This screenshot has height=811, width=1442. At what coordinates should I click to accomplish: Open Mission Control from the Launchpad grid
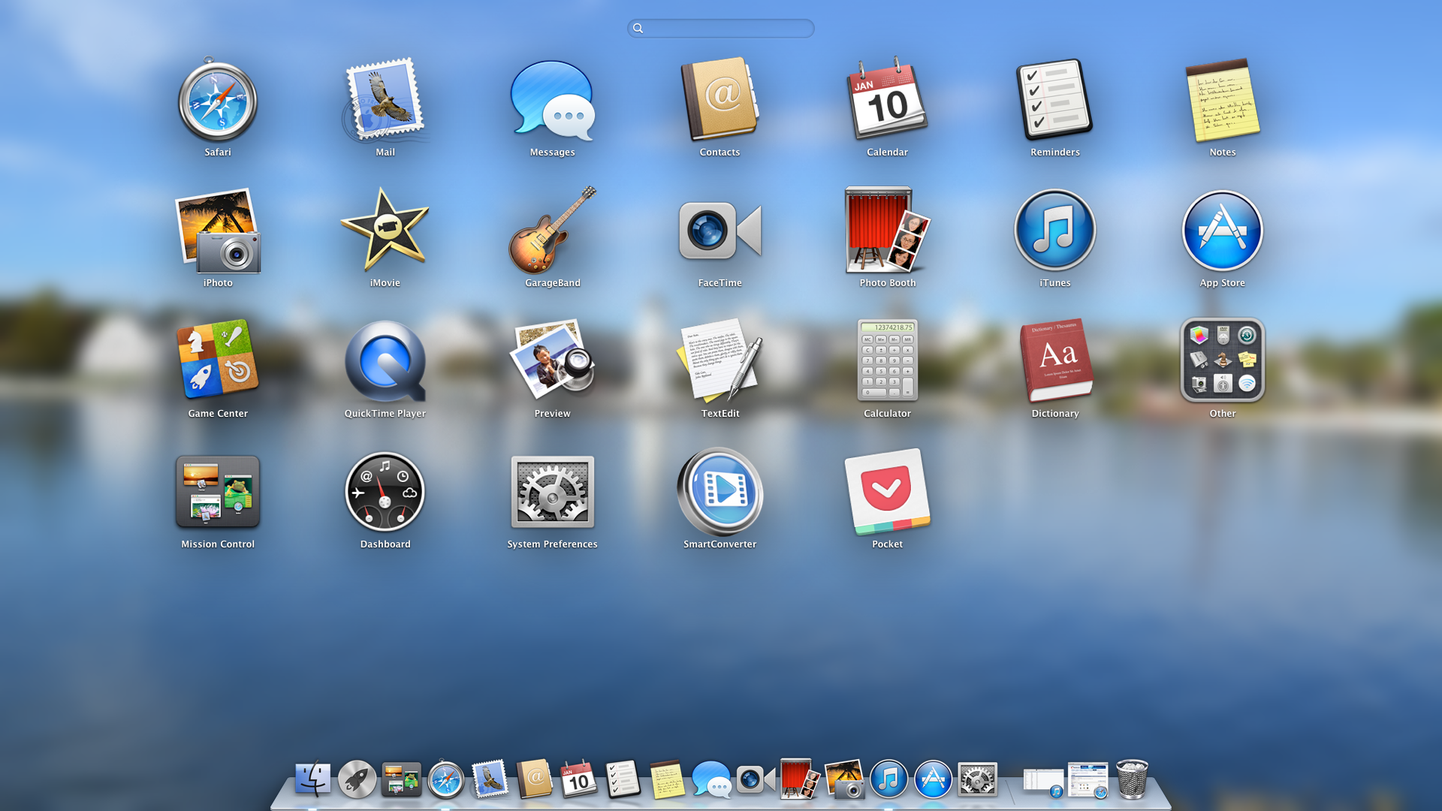coord(218,492)
